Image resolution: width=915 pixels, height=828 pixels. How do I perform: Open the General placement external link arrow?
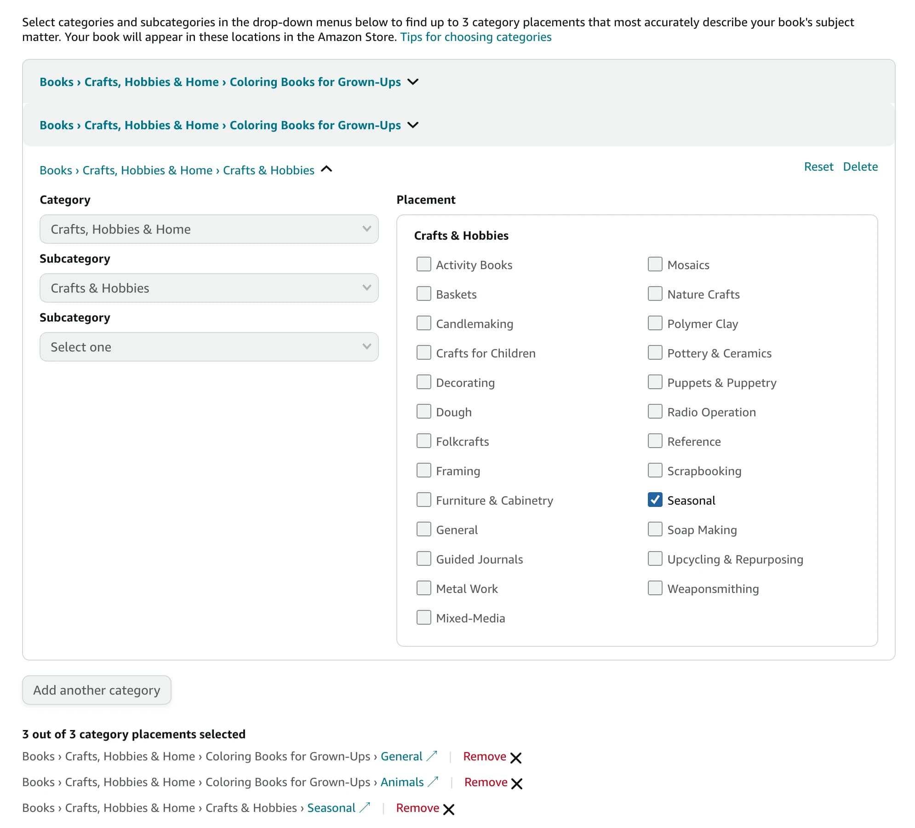(432, 756)
